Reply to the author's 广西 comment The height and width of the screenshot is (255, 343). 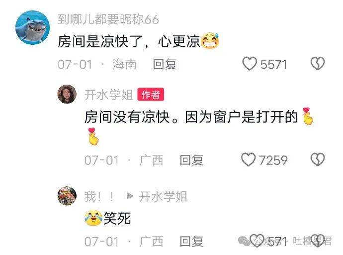[191, 160]
